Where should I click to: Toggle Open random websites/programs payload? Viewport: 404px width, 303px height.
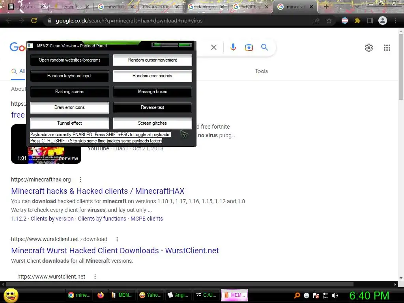pyautogui.click(x=69, y=60)
